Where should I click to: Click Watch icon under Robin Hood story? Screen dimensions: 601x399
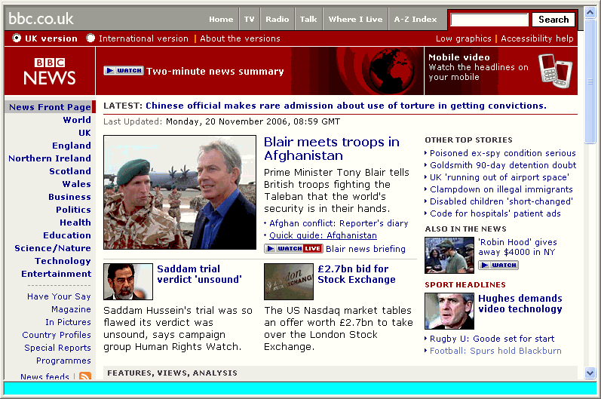pos(498,265)
